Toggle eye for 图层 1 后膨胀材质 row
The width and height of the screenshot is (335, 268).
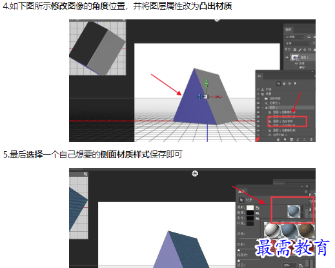(258, 130)
